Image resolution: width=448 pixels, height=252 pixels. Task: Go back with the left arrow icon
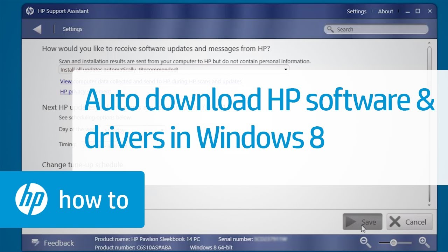[37, 29]
